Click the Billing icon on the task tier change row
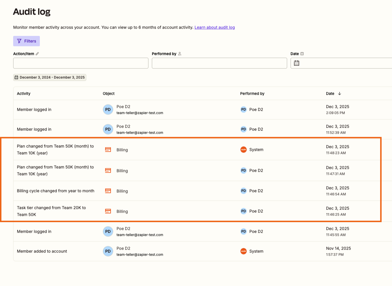Screen dimensions: 392x286 (x=108, y=211)
